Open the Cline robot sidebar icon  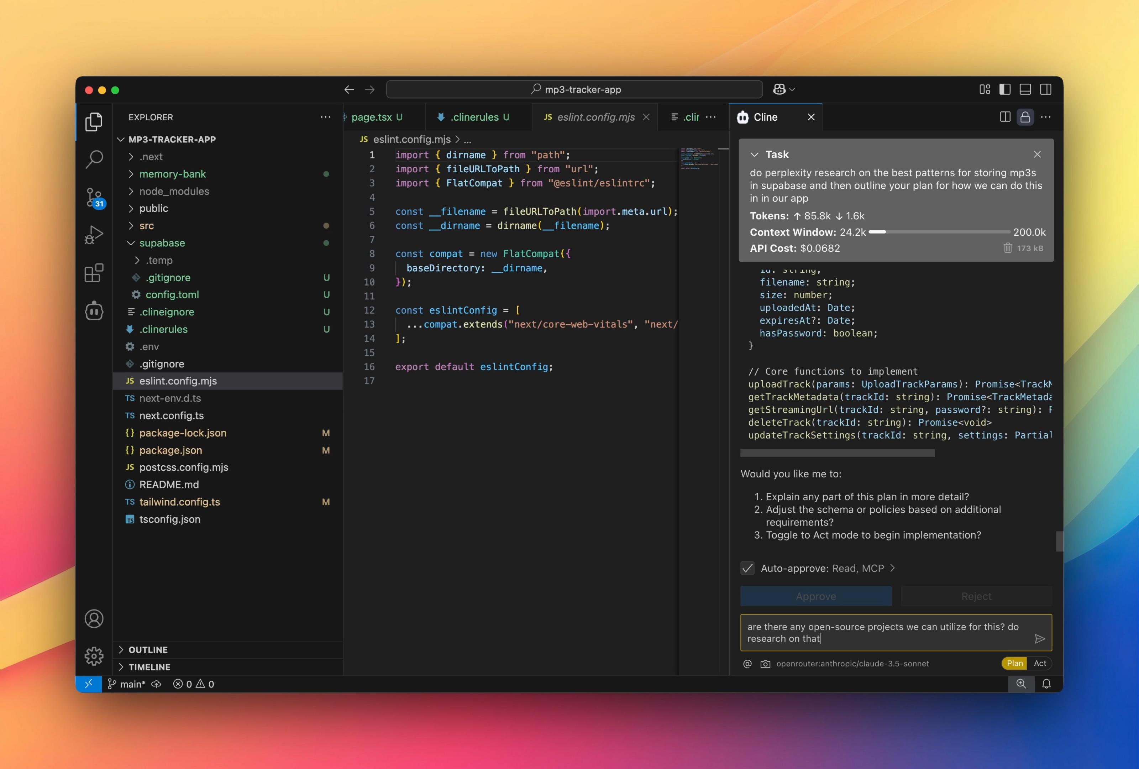click(94, 311)
